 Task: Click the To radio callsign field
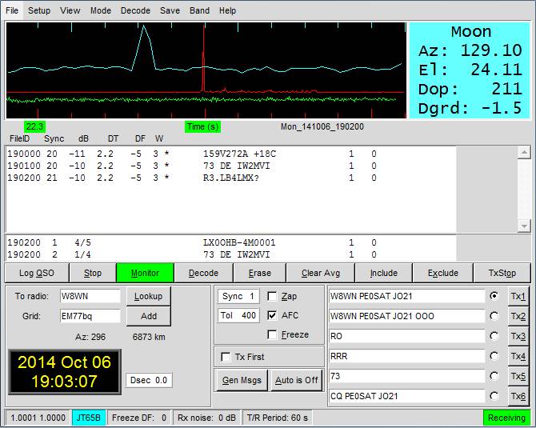click(90, 296)
